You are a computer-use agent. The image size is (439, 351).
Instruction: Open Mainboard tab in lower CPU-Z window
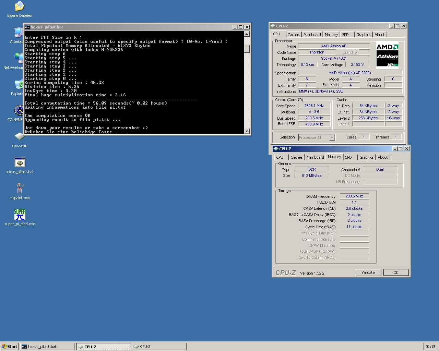point(315,157)
